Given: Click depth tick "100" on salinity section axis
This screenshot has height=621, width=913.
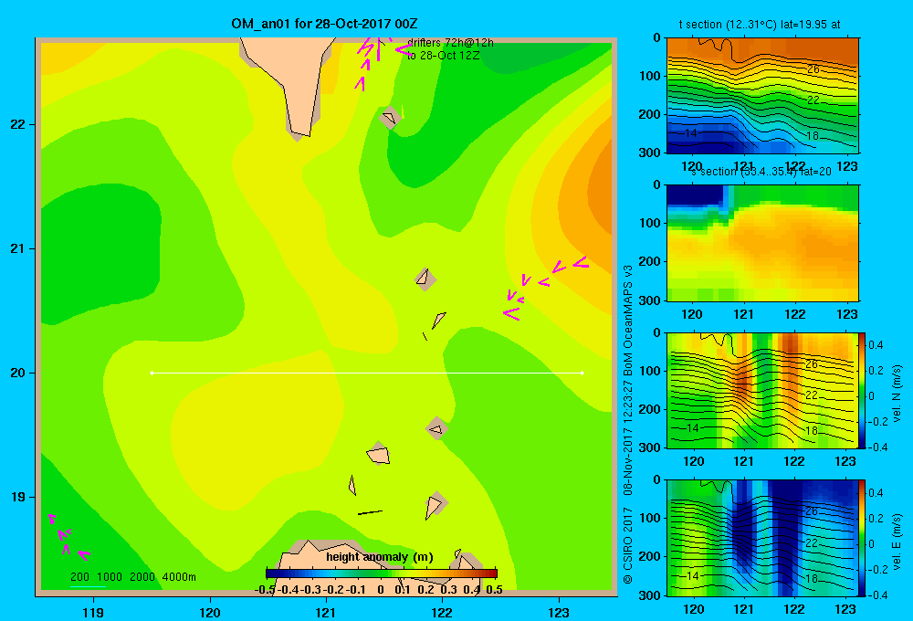Looking at the screenshot, I should [648, 223].
